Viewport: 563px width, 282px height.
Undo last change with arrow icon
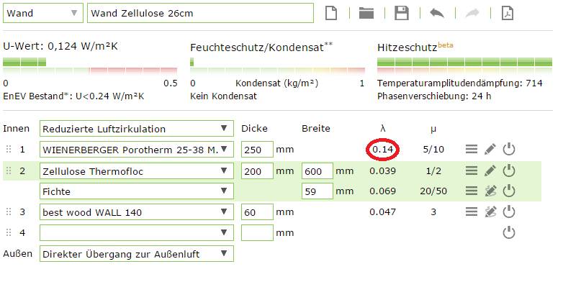pyautogui.click(x=436, y=13)
